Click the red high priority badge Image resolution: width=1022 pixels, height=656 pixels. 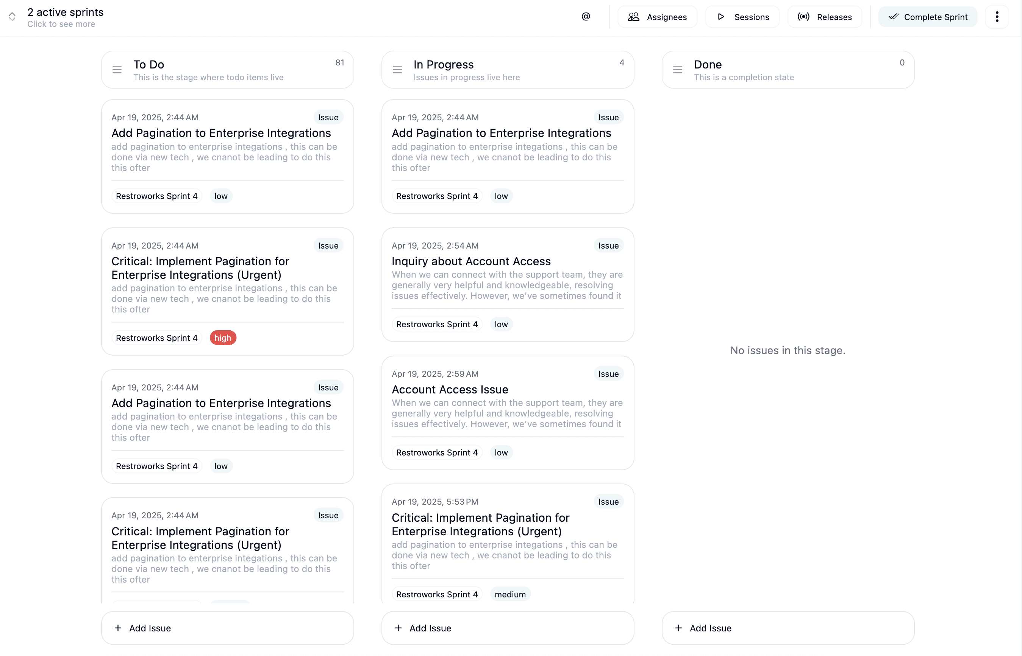223,338
